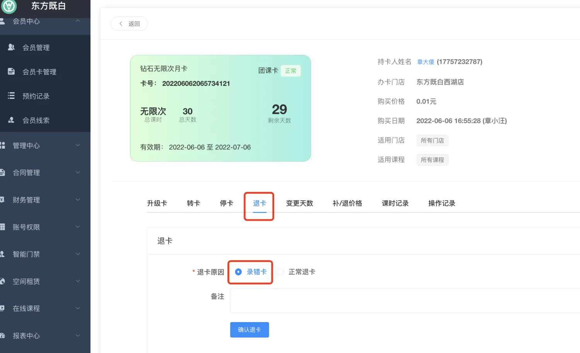Click the 会员卡管理 document icon
This screenshot has height=353, width=580.
pyautogui.click(x=11, y=71)
